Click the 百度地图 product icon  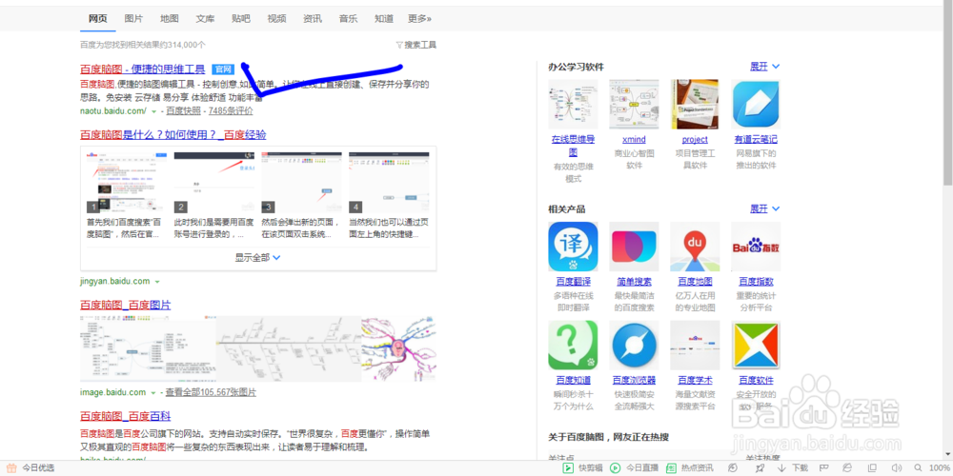click(x=695, y=247)
